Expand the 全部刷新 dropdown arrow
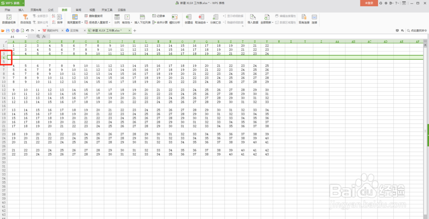The height and width of the screenshot is (219, 429). tap(272, 22)
